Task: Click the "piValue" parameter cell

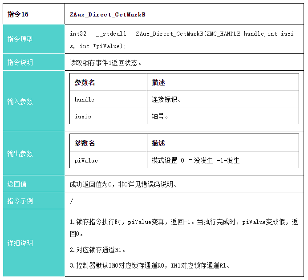Action: pyautogui.click(x=108, y=160)
